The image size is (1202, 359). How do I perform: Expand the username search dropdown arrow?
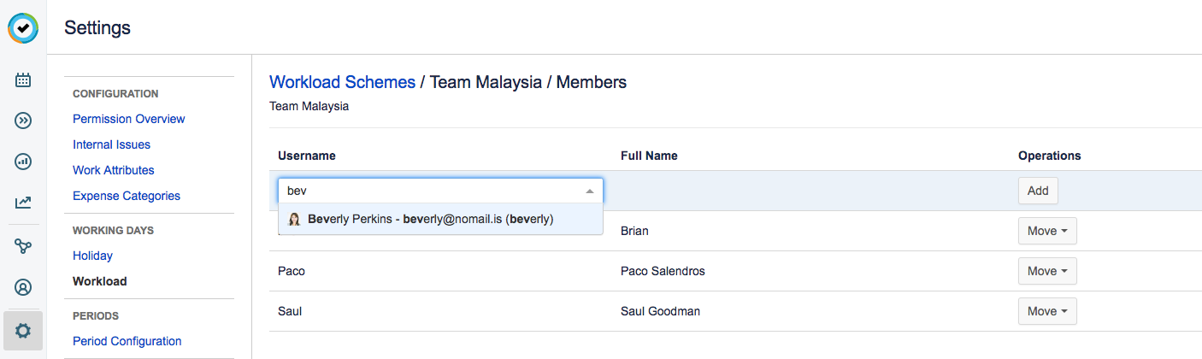[590, 191]
